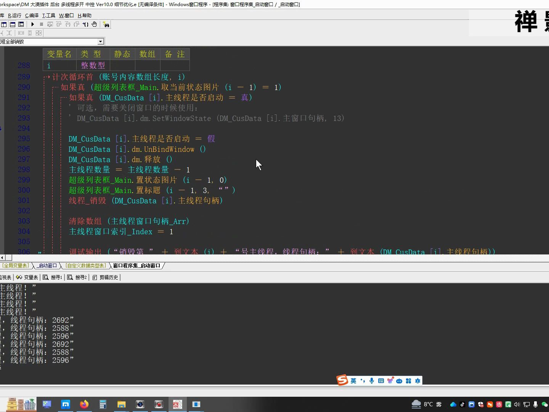Click the Step Out debug icon

(77, 24)
